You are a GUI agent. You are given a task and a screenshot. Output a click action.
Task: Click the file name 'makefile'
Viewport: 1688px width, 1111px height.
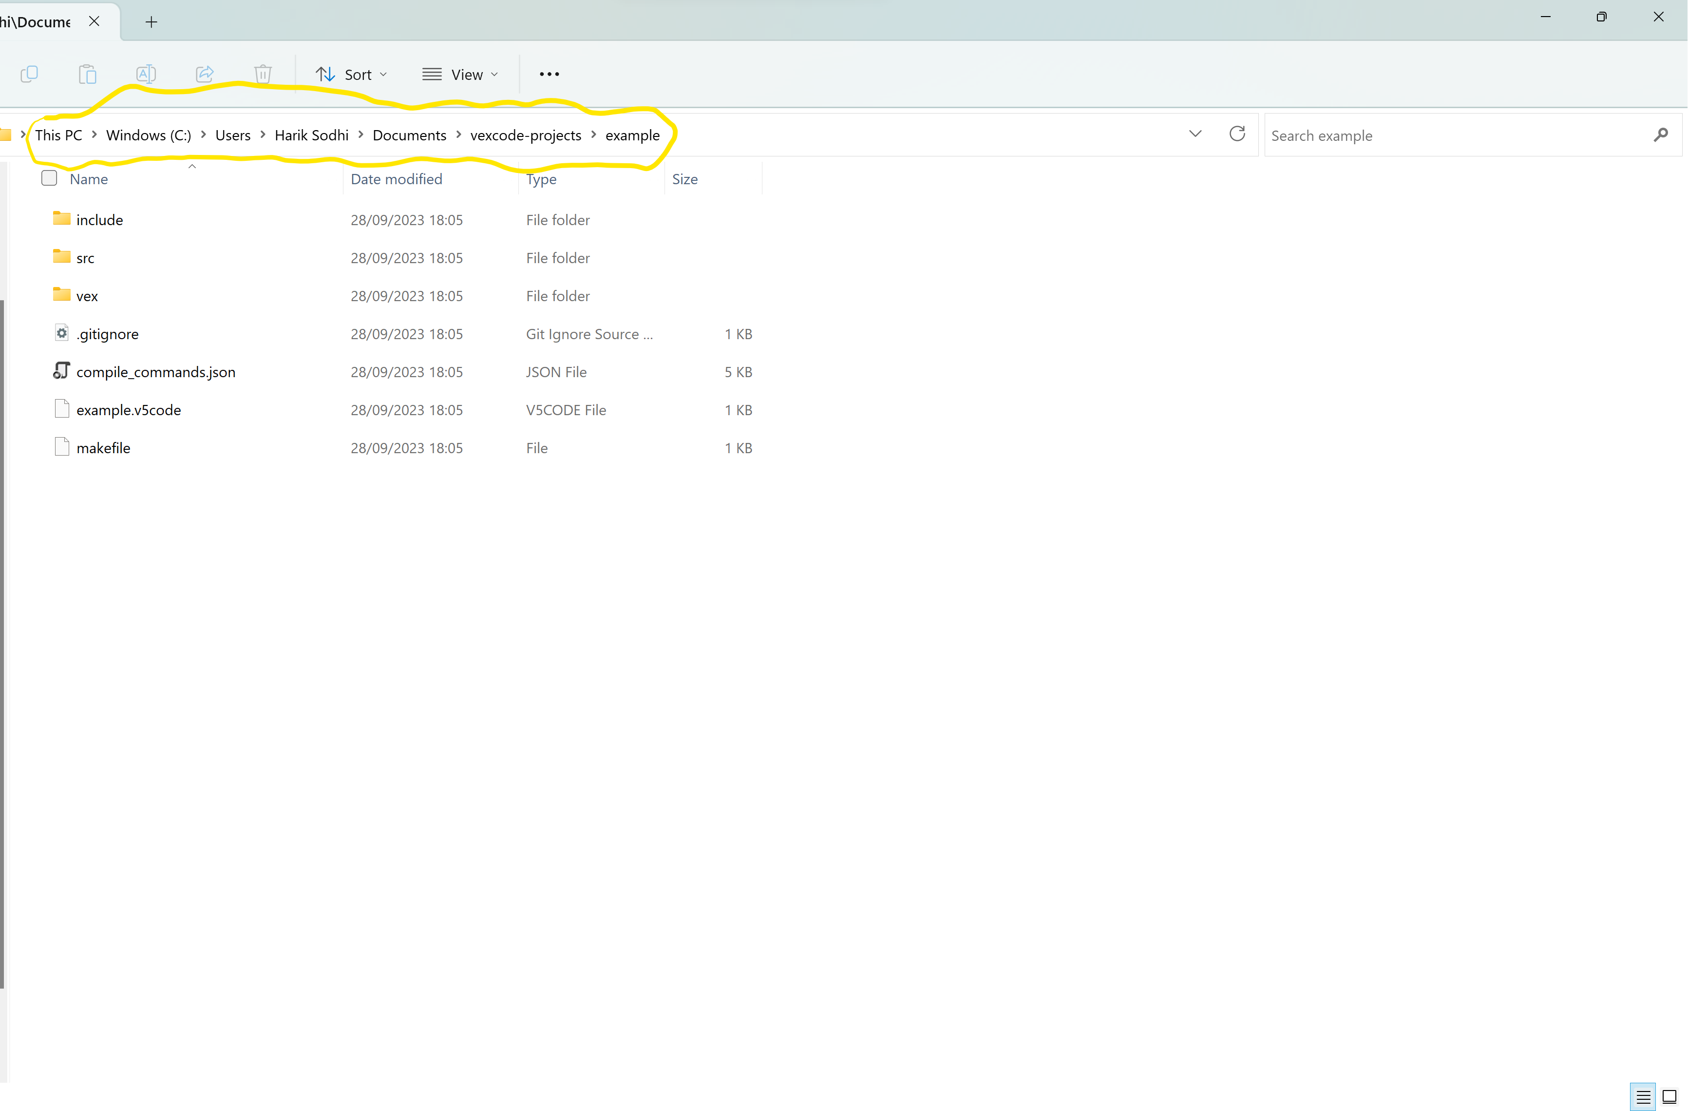pyautogui.click(x=104, y=448)
